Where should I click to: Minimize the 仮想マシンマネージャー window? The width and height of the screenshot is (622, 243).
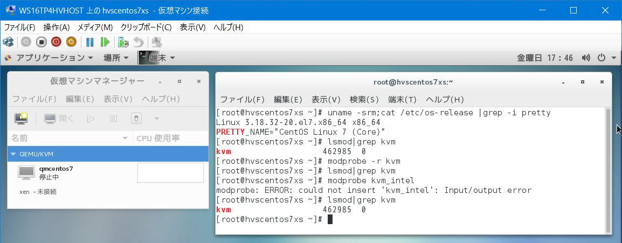coord(160,82)
